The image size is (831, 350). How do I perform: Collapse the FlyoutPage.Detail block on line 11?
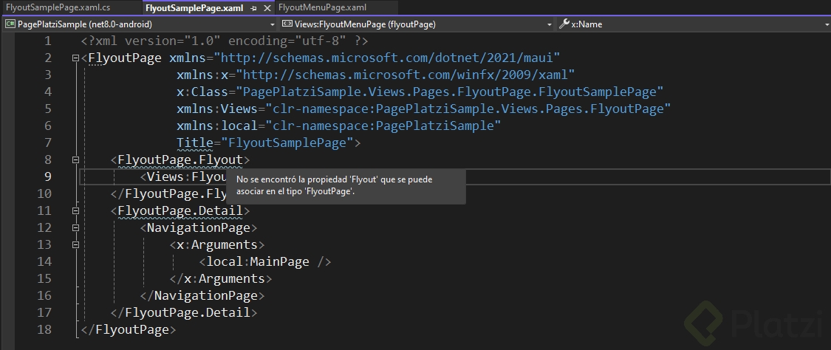pyautogui.click(x=75, y=210)
